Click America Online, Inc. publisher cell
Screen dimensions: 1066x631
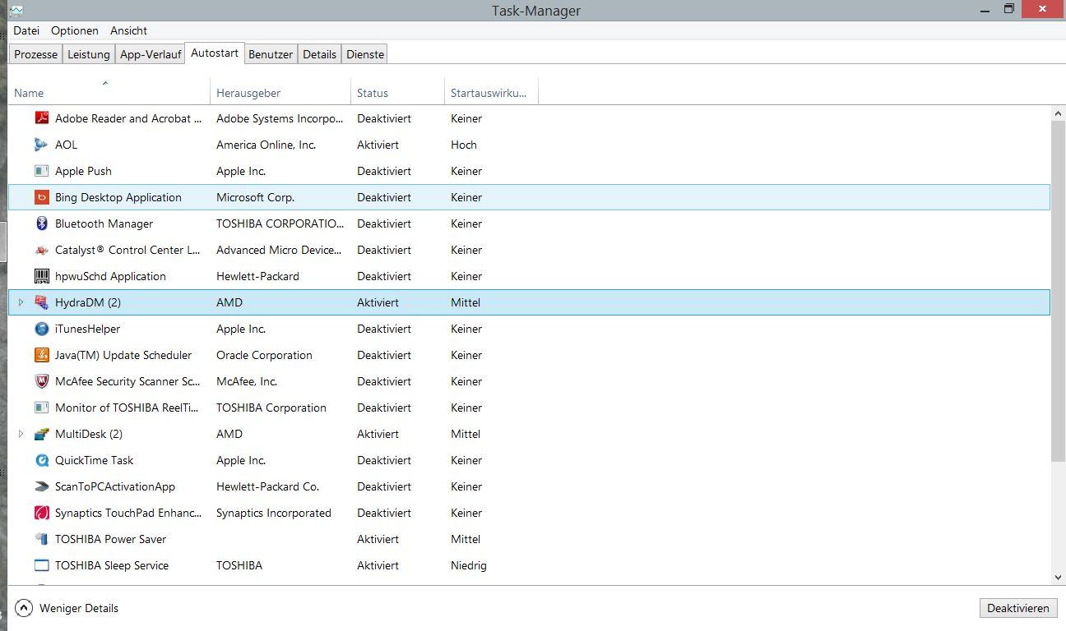266,145
